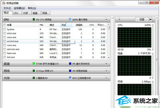Tick the System process checkbox
The image size is (160, 108).
click(x=5, y=29)
